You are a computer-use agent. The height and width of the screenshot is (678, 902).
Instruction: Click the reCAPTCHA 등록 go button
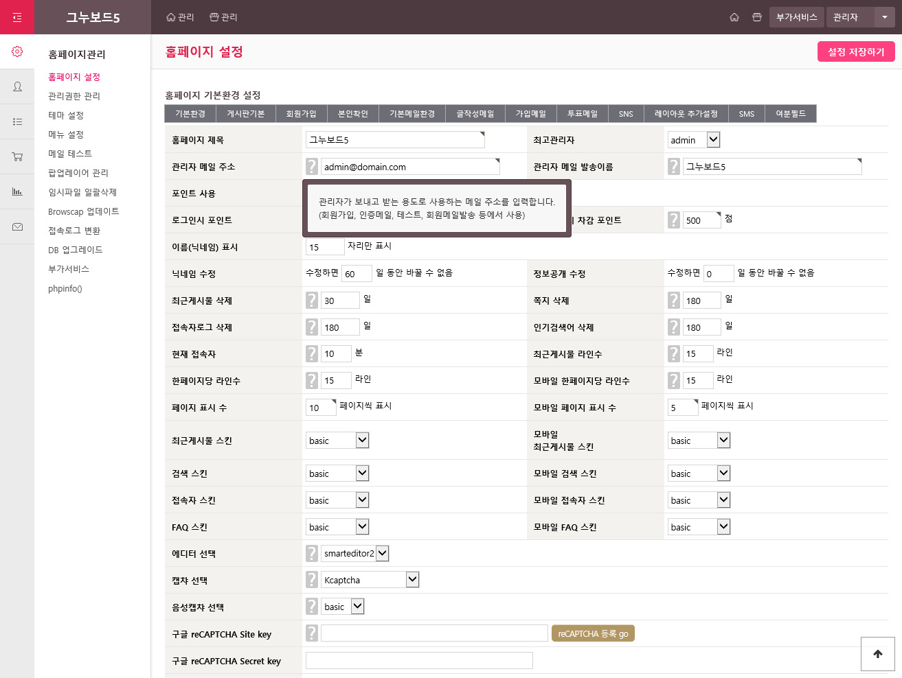[x=593, y=633]
